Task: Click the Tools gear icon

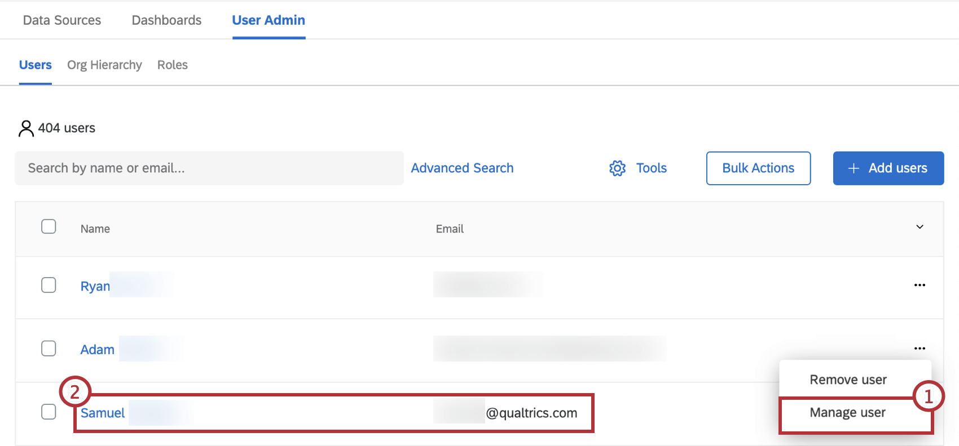Action: (617, 168)
